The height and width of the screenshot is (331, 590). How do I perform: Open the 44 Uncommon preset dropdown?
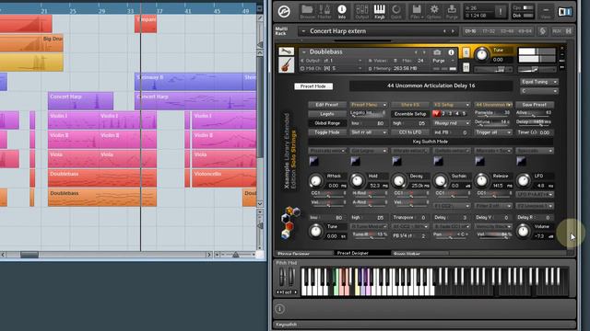point(493,105)
